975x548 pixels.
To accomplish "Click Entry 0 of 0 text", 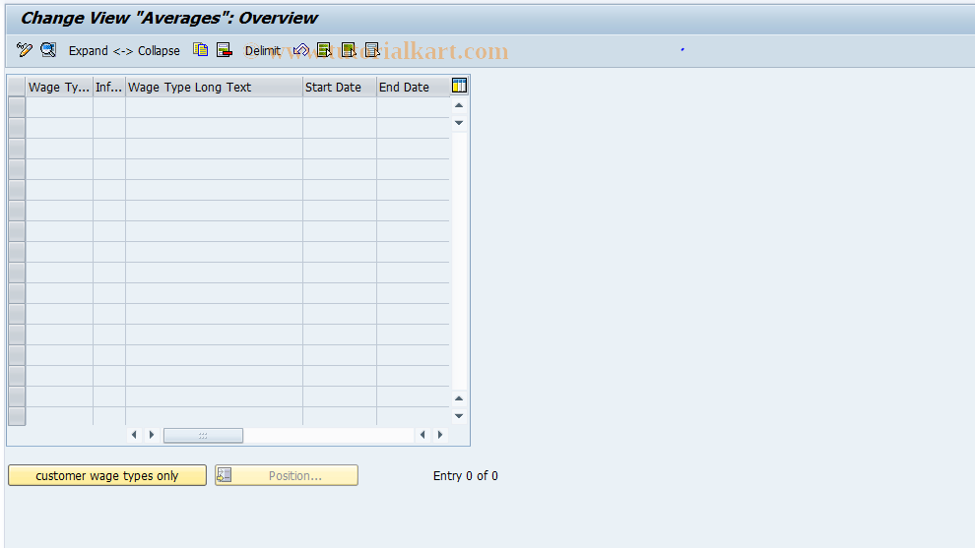I will pyautogui.click(x=466, y=476).
